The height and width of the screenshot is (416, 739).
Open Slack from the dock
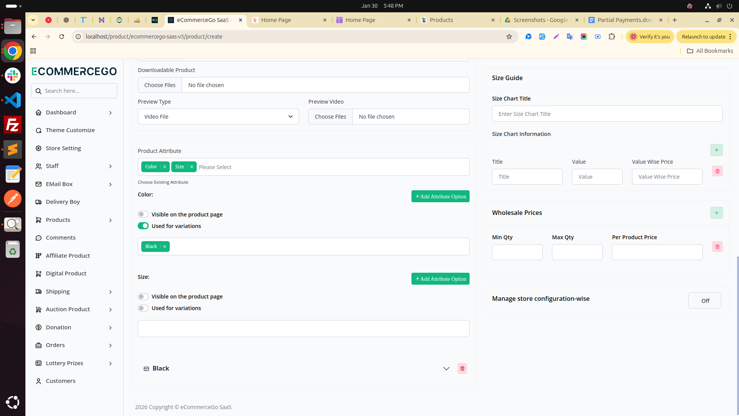coord(13,75)
